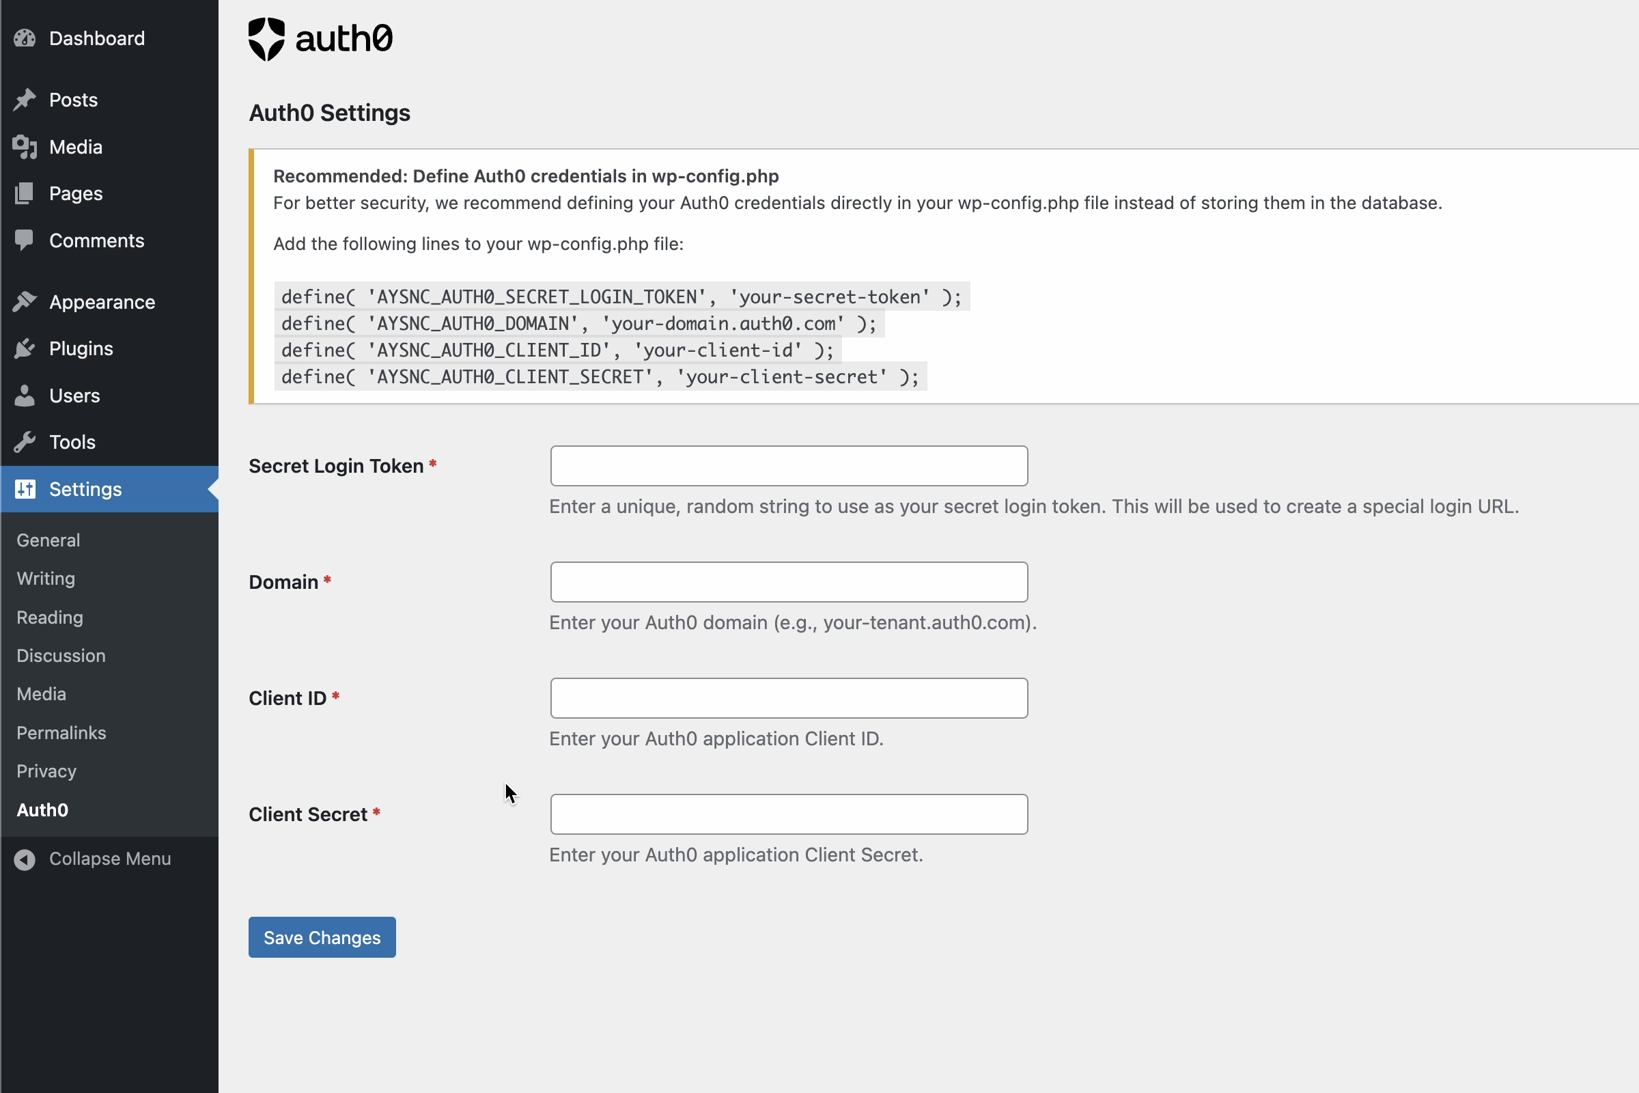This screenshot has width=1639, height=1093.
Task: Click the Pages icon in sidebar
Action: tap(25, 193)
